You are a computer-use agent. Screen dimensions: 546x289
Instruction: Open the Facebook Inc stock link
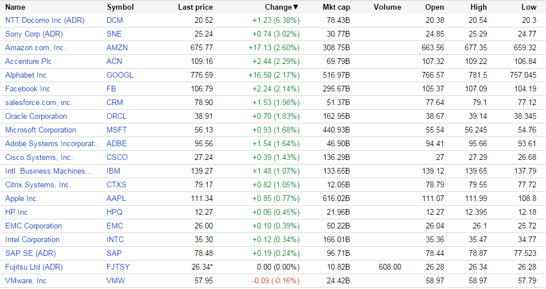coord(27,89)
